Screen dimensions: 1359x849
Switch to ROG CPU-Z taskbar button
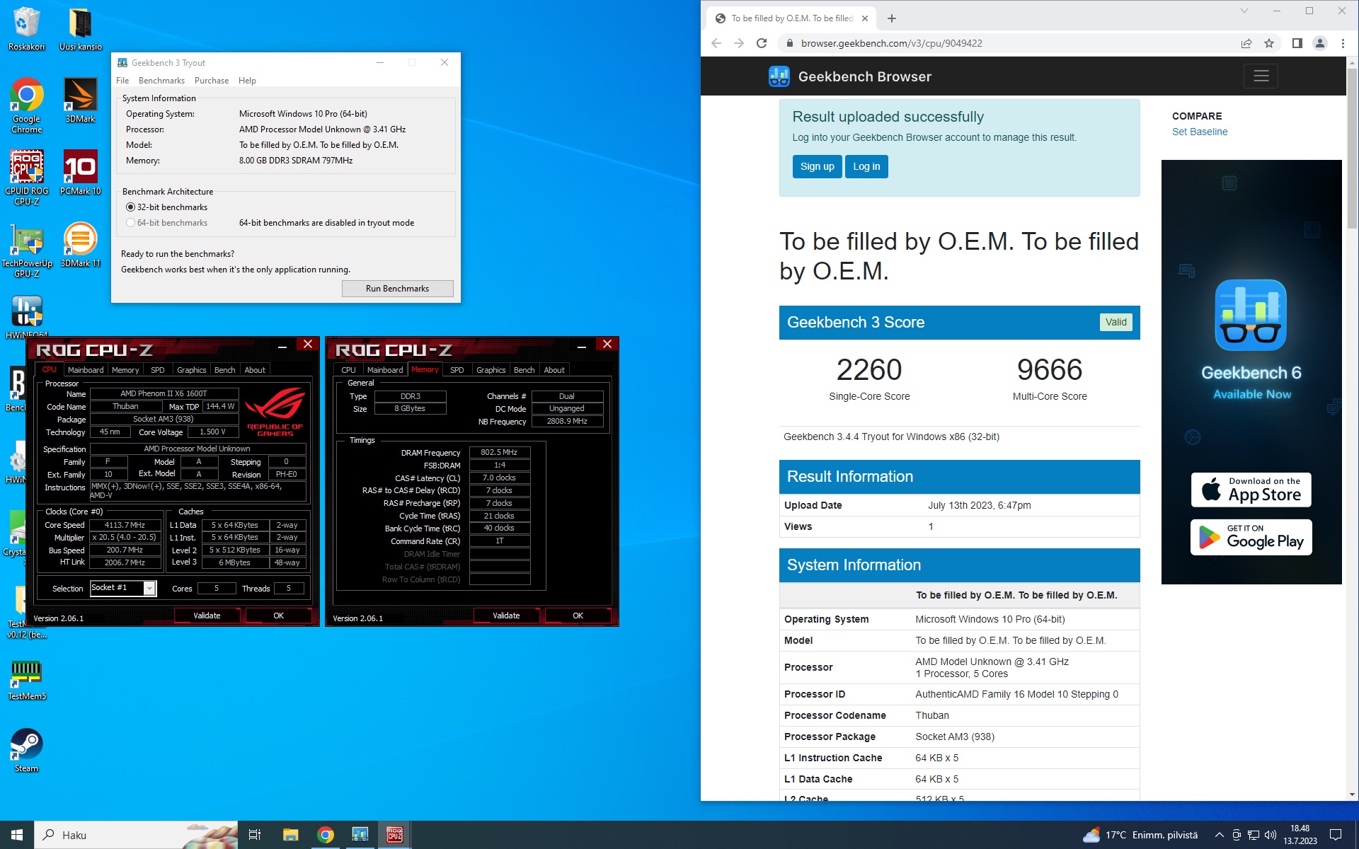tap(394, 835)
